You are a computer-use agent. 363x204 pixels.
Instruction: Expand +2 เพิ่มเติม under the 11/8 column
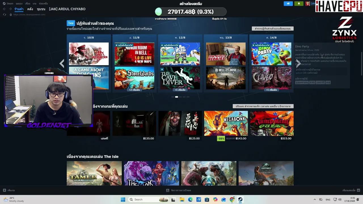(134, 90)
